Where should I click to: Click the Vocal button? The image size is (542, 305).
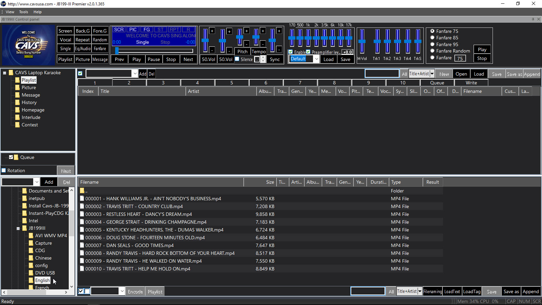click(x=65, y=40)
